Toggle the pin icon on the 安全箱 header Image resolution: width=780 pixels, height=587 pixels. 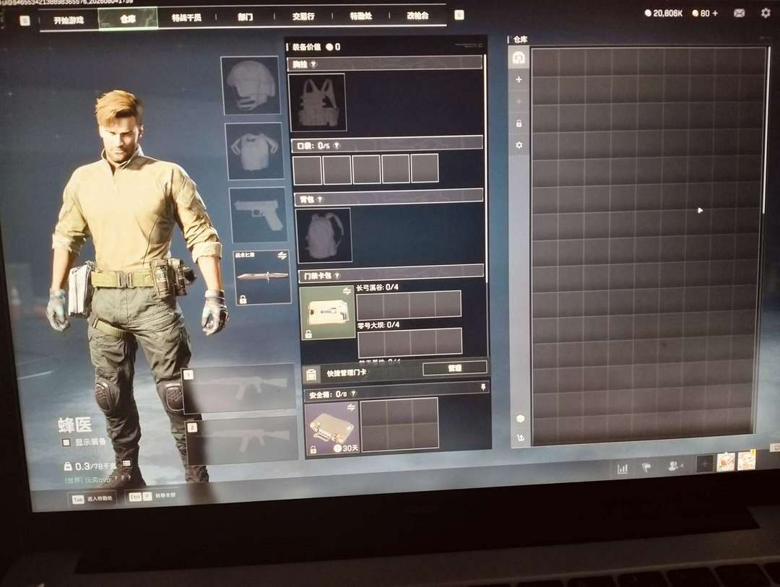[x=482, y=386]
